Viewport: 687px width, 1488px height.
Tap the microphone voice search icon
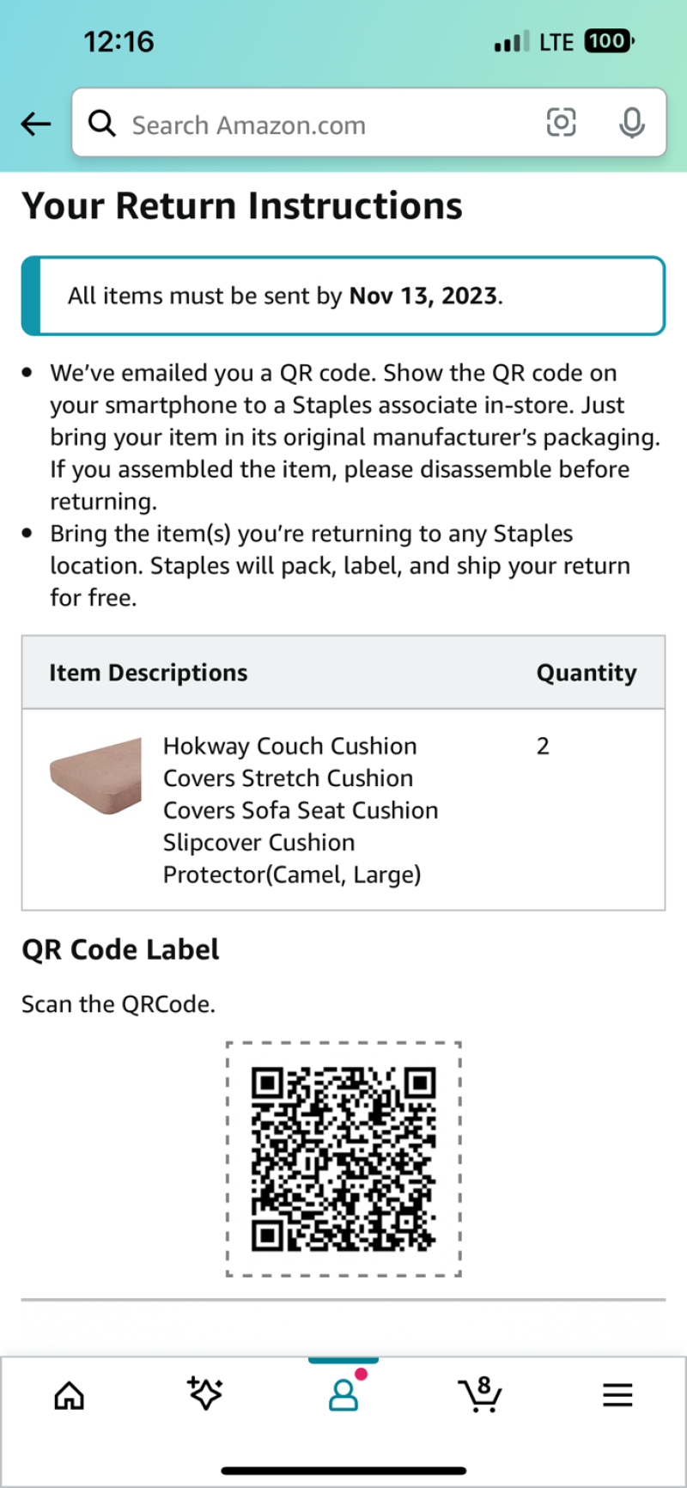(x=632, y=124)
